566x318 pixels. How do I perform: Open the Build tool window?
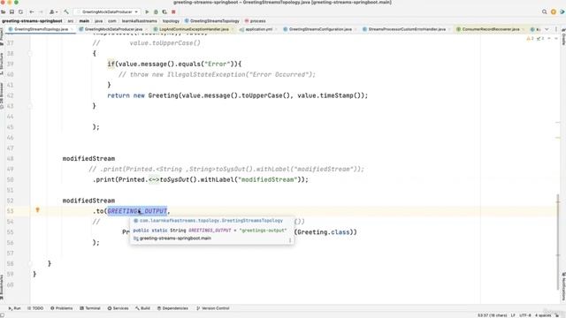(143, 308)
